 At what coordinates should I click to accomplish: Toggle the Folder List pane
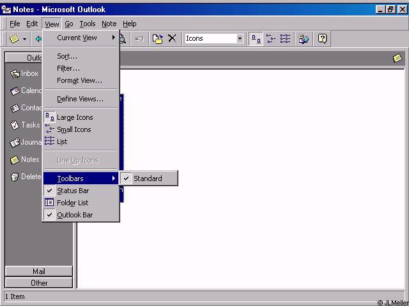click(x=81, y=203)
